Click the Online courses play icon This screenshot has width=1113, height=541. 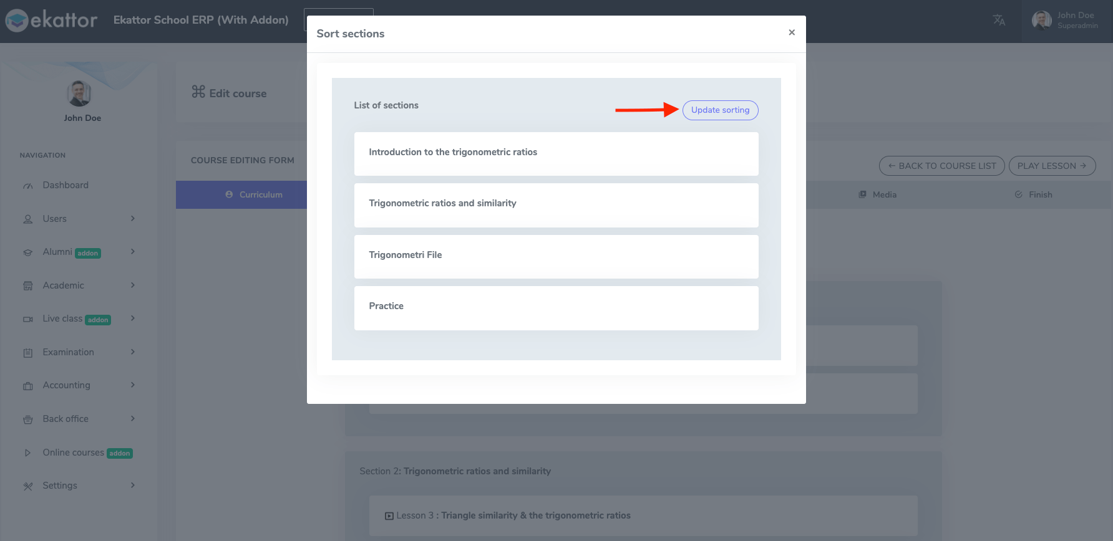click(x=28, y=453)
